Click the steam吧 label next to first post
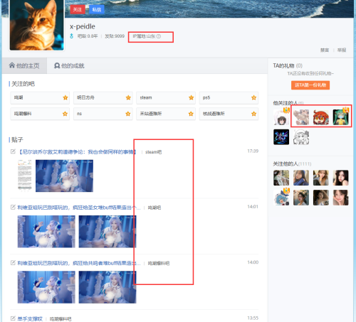The width and height of the screenshot is (356, 322). coord(153,152)
